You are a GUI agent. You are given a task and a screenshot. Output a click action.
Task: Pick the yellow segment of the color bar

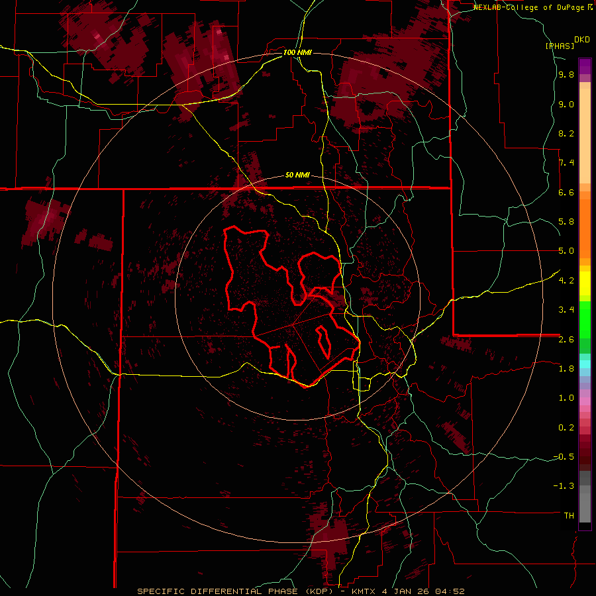tap(585, 283)
